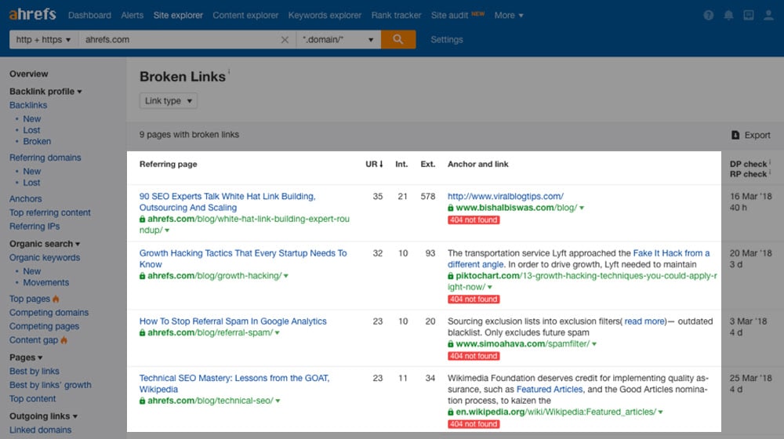
Task: Open Site audit in the navigation
Action: [449, 16]
